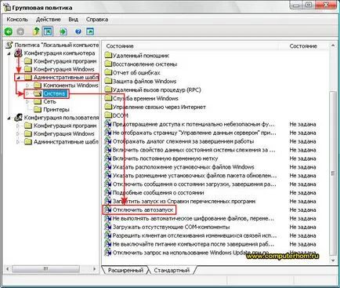Click policy icon of Подробные сообщения о состоянии

coord(108,192)
